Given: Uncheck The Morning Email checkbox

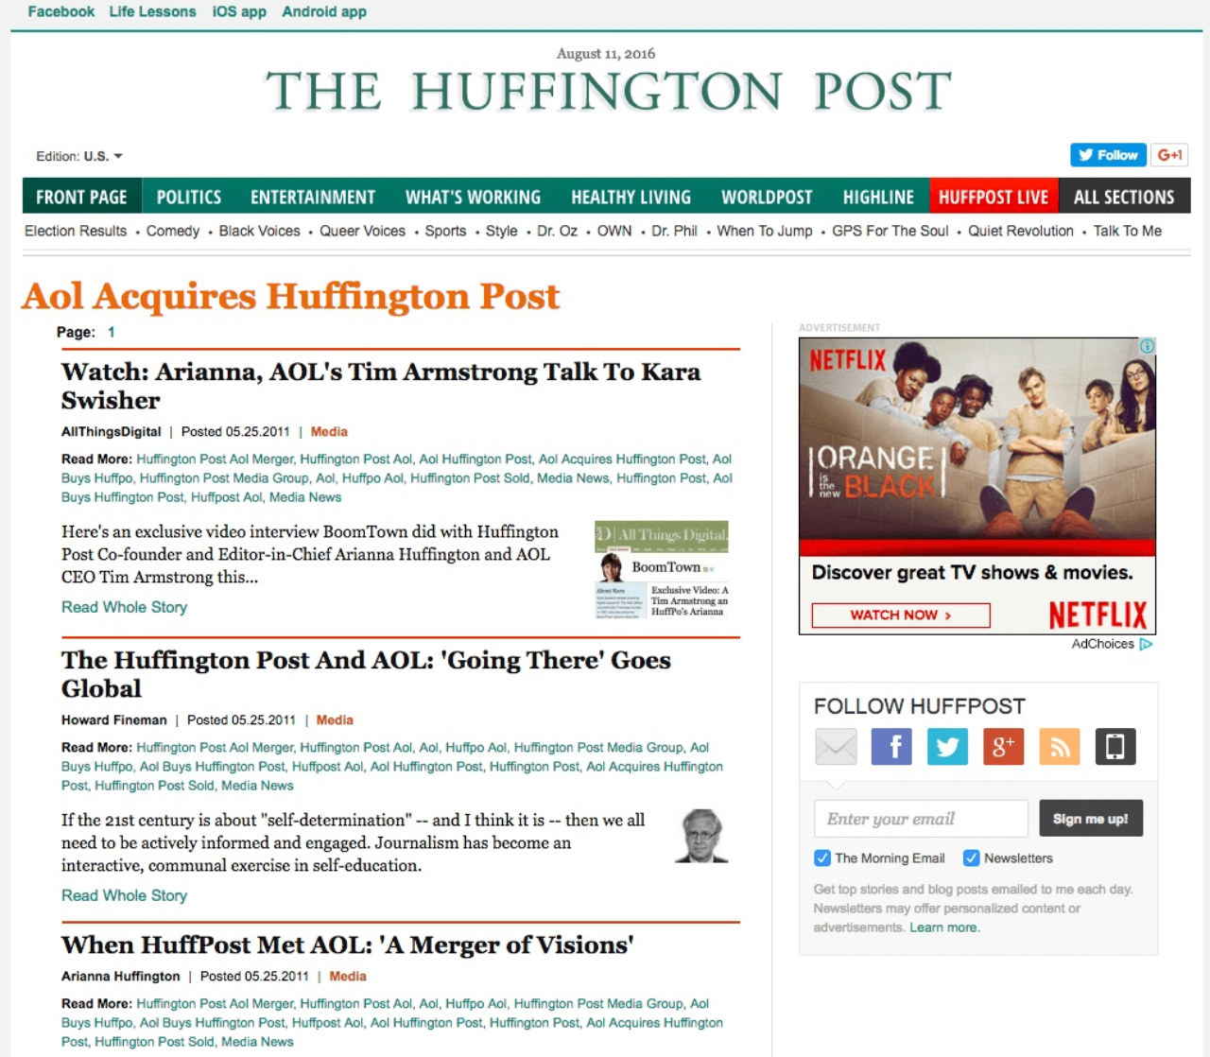Looking at the screenshot, I should [x=822, y=858].
